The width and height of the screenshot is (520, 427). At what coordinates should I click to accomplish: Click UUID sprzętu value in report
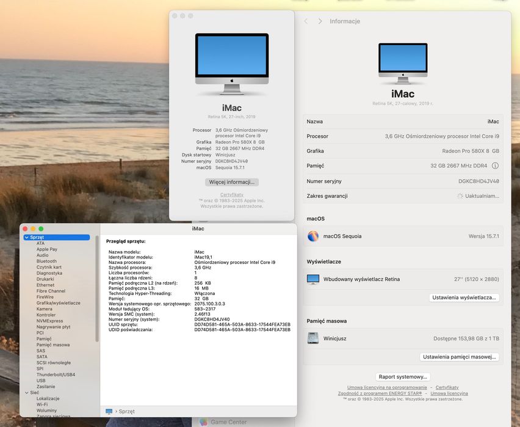tap(242, 325)
